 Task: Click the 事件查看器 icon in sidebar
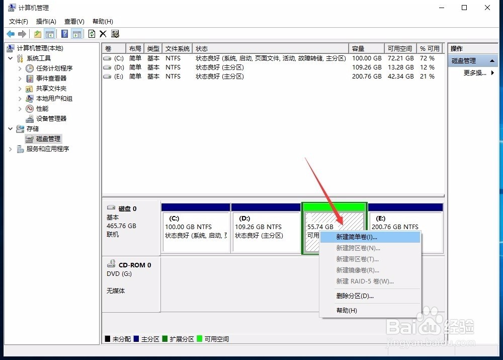click(x=30, y=78)
